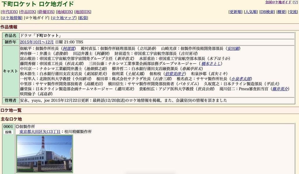Open actor link 小泉孝太郎
The width and height of the screenshot is (299, 174).
(x=241, y=79)
